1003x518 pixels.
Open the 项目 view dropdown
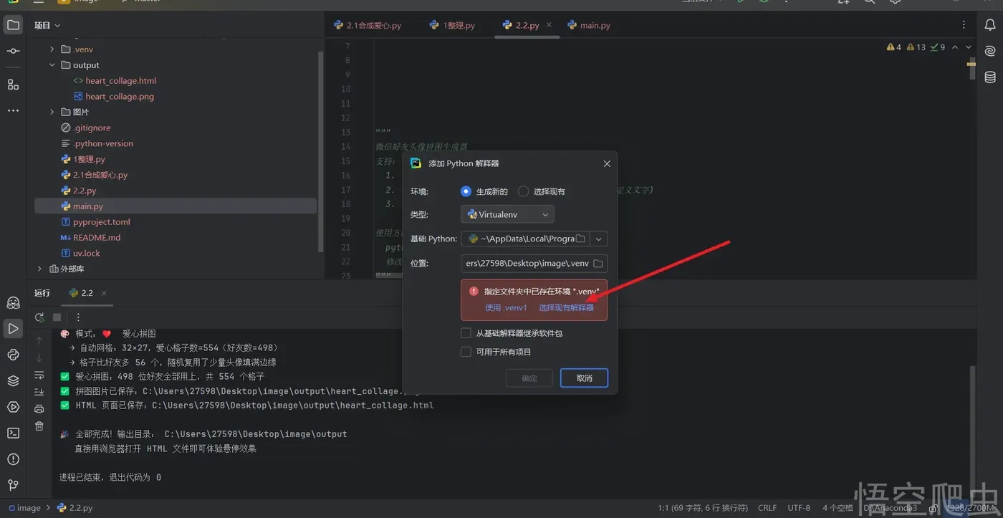[47, 26]
